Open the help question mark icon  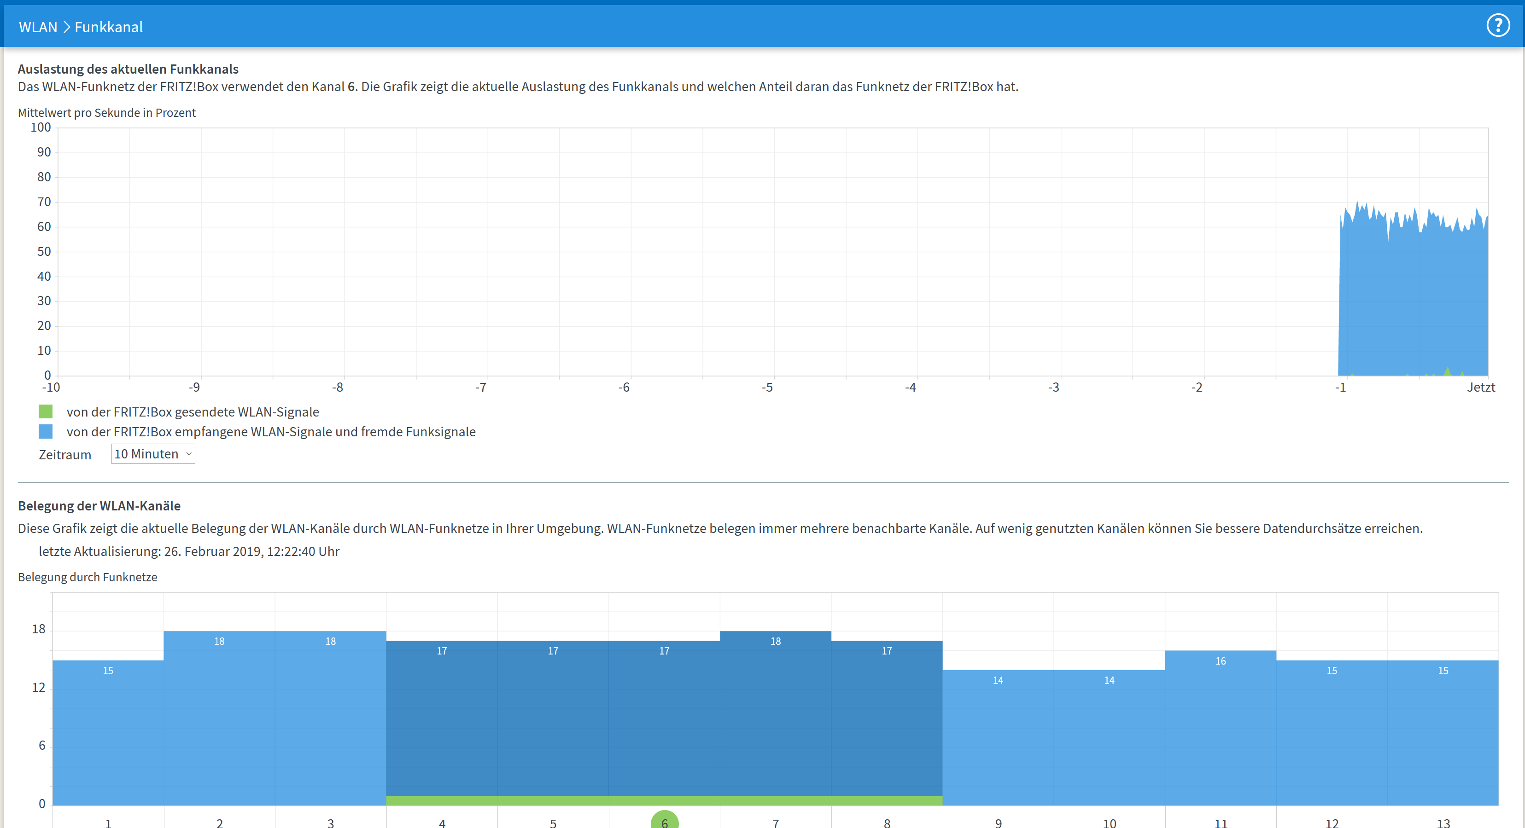tap(1498, 25)
